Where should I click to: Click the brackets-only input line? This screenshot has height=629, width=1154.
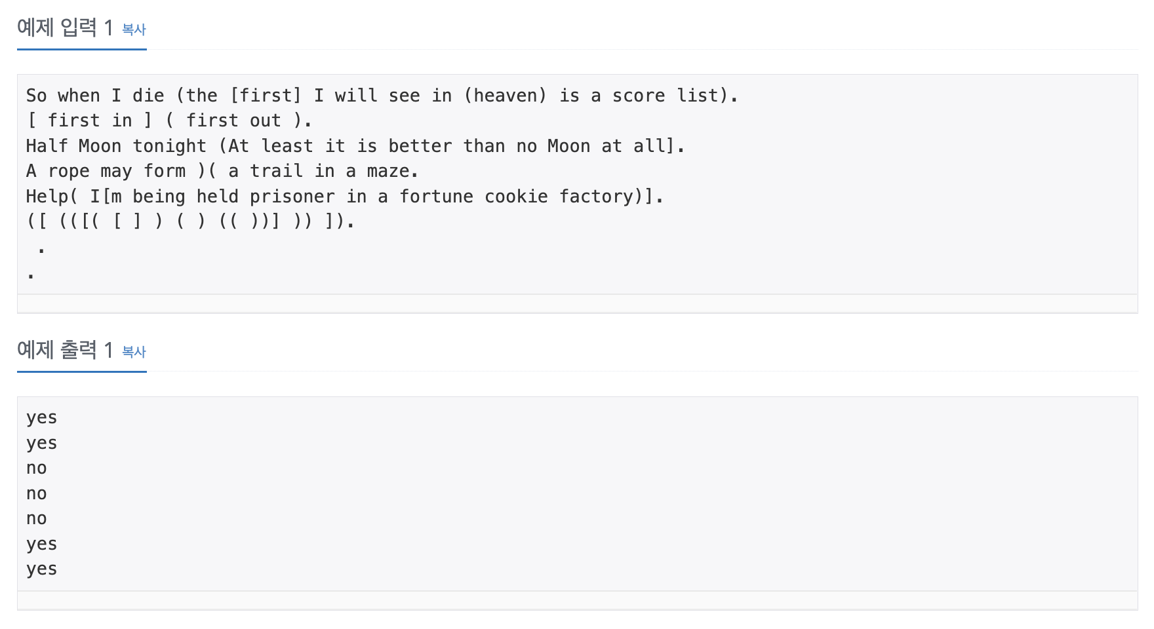tap(191, 221)
